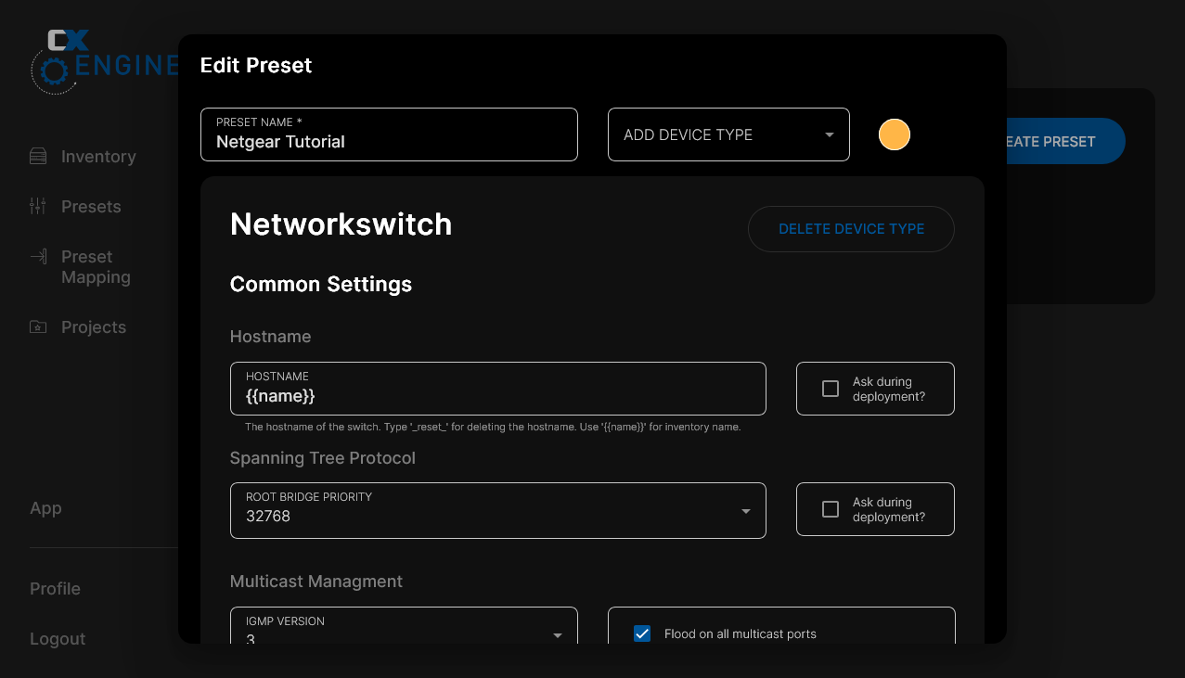
Task: Click the CX Engine logo
Action: 102,60
